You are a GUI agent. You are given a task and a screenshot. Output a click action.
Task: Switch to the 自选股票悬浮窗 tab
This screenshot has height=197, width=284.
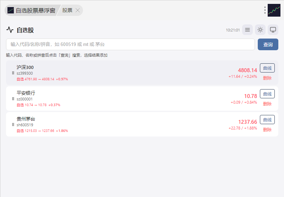pos(31,10)
